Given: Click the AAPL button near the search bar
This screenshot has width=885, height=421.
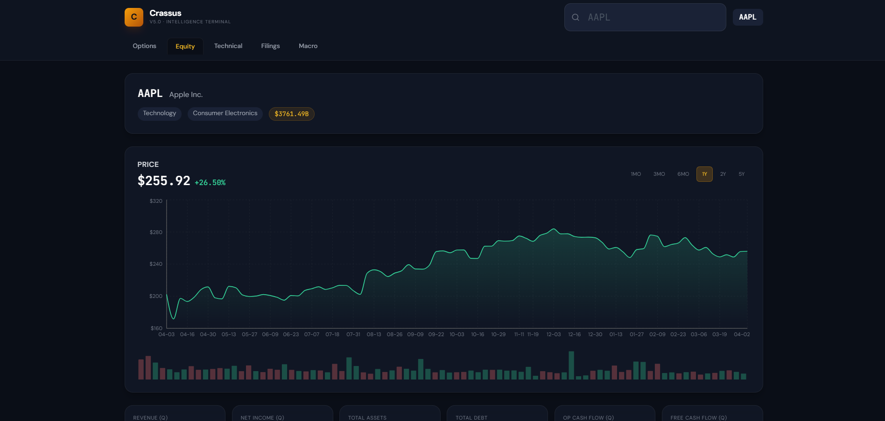Looking at the screenshot, I should (x=747, y=17).
